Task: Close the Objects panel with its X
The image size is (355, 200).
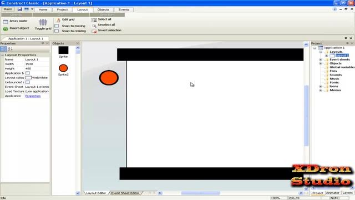Action: click(x=78, y=43)
